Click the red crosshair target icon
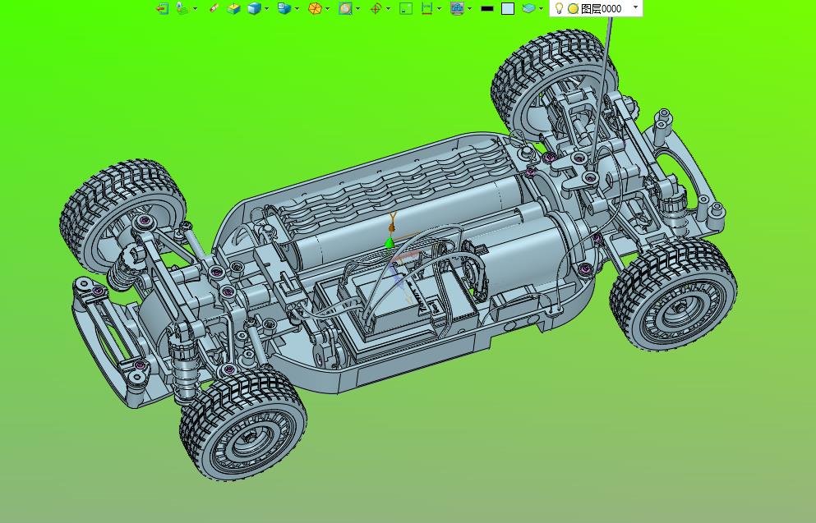 tap(376, 8)
